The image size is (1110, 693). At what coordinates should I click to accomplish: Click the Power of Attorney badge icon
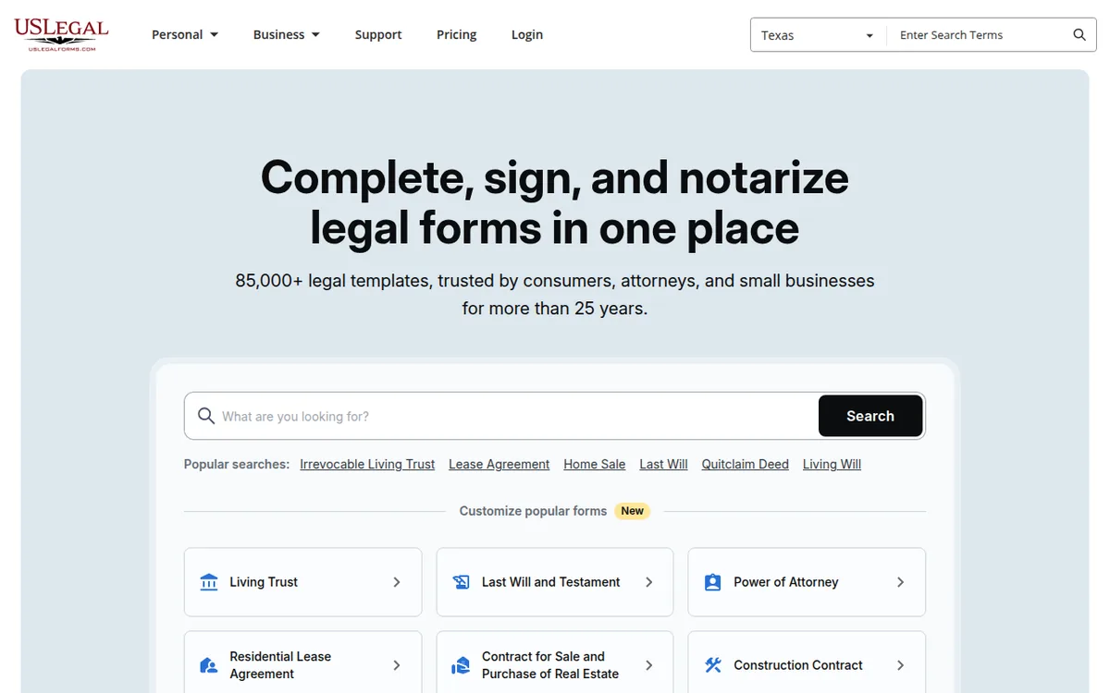712,582
